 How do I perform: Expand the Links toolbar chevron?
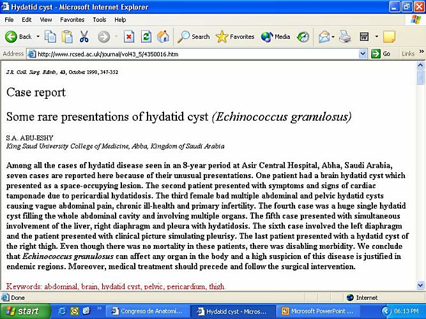point(422,52)
